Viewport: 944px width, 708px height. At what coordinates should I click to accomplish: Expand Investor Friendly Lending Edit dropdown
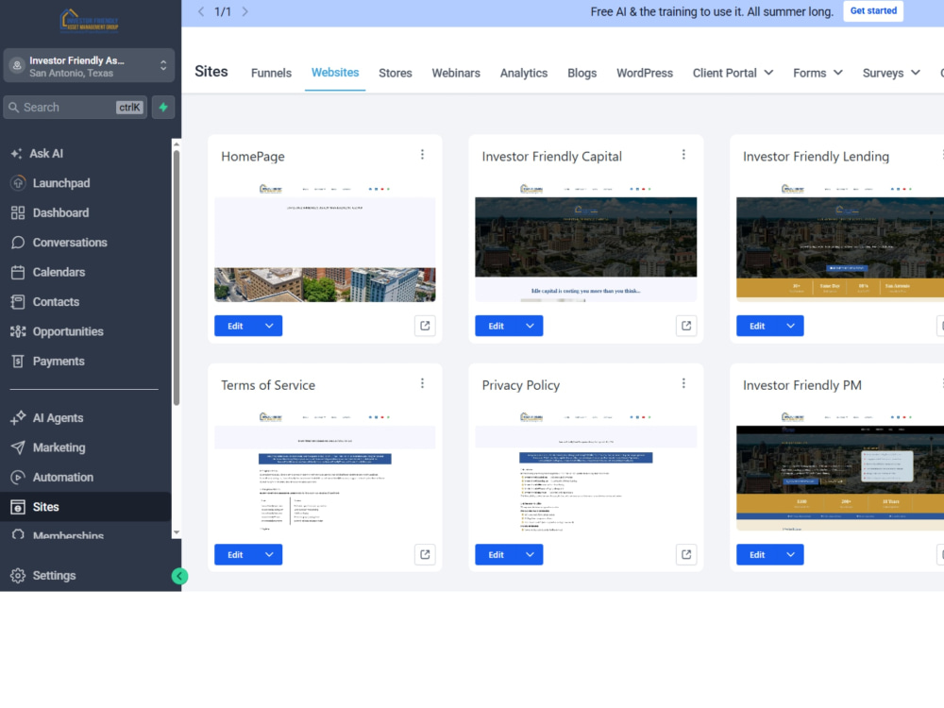[x=791, y=326]
